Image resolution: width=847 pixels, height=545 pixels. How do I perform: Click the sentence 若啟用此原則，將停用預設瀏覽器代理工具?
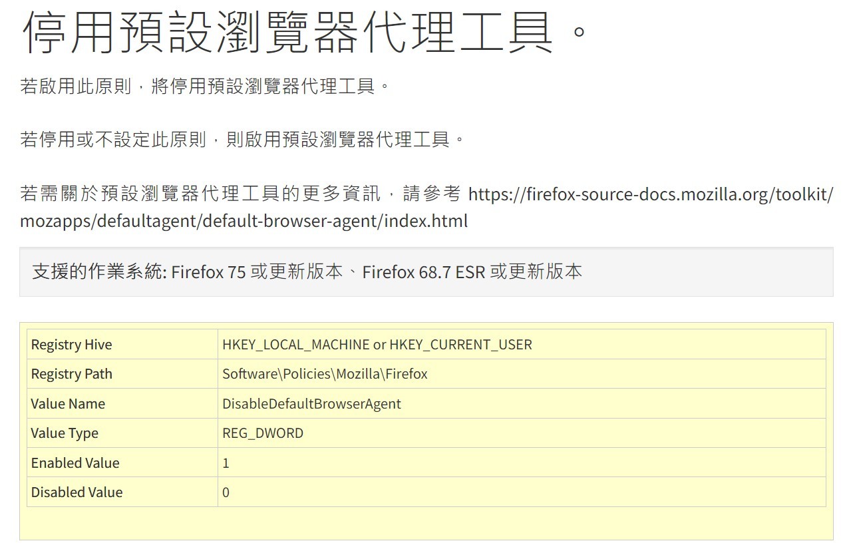click(x=206, y=87)
